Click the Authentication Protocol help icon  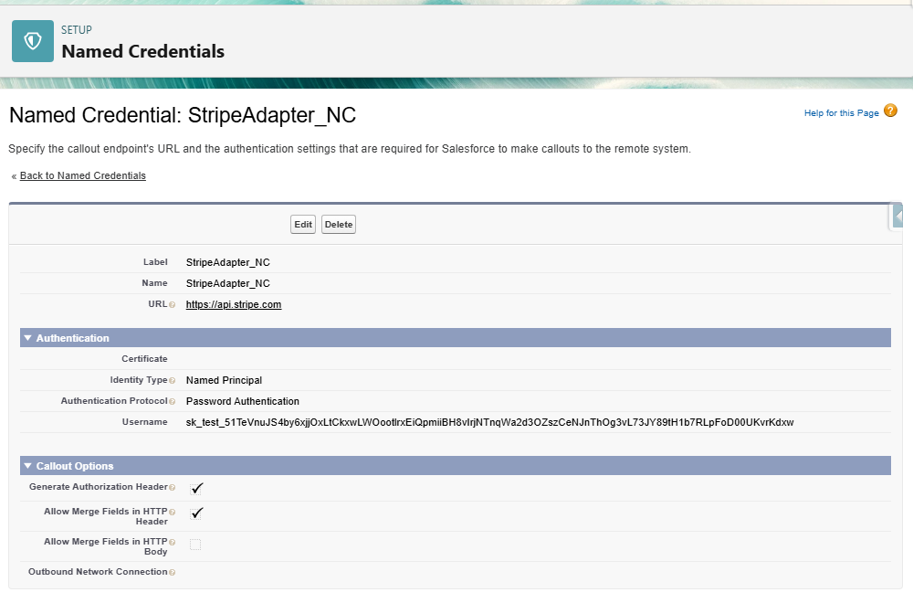172,401
